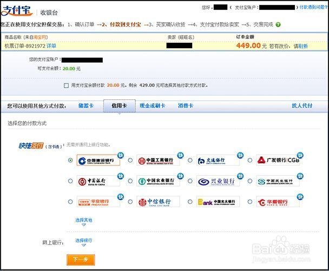Switch to the 储蓄卡 debit card tab

86,105
